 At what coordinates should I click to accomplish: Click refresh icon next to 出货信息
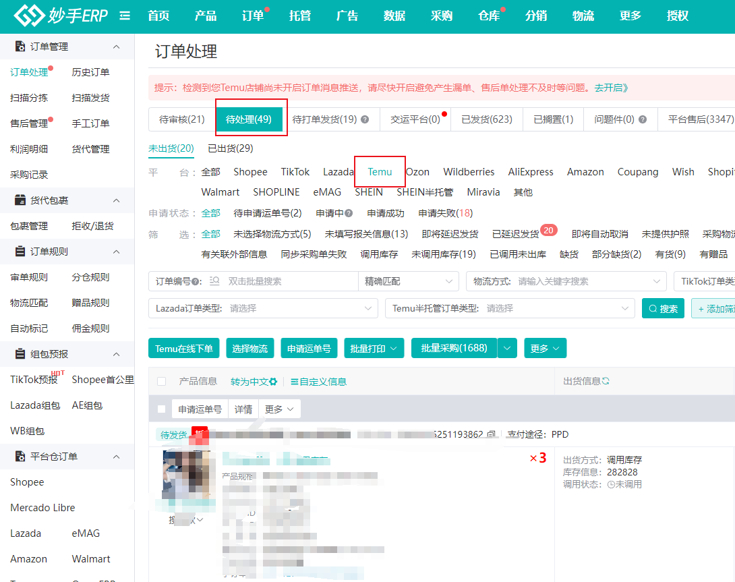tap(606, 381)
